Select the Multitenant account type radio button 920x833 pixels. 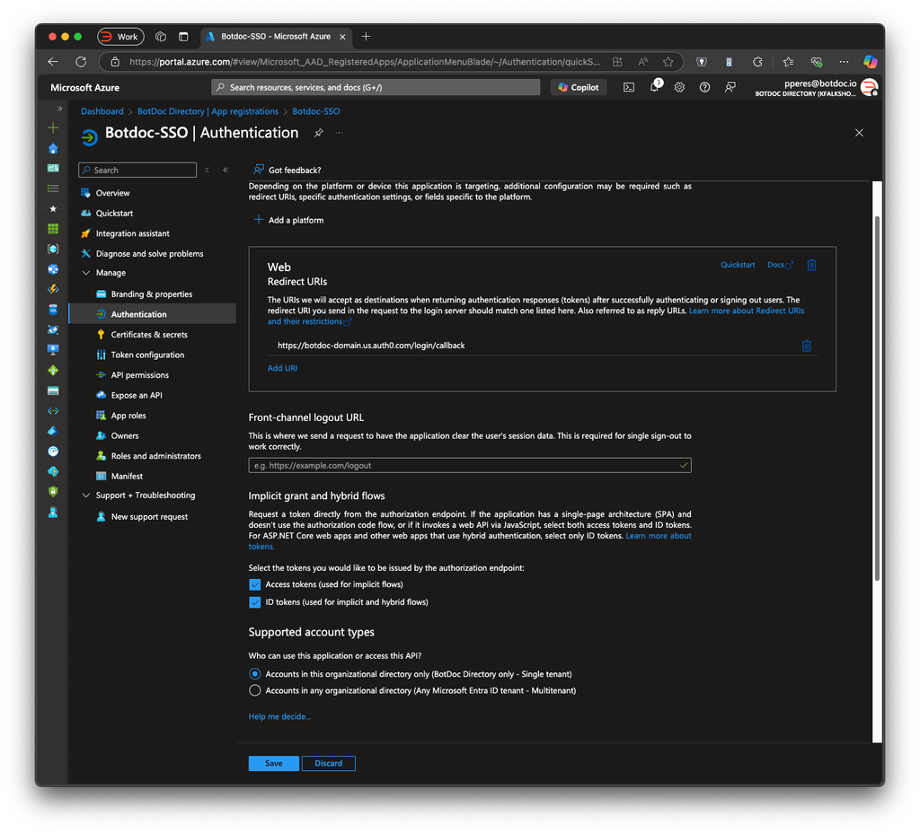255,690
